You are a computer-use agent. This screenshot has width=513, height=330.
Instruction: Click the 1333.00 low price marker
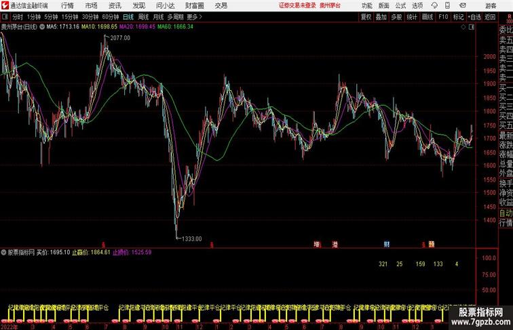point(192,239)
